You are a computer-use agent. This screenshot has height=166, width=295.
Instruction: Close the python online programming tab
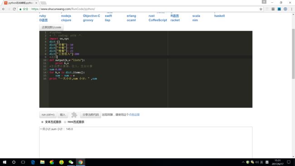coord(36,3)
